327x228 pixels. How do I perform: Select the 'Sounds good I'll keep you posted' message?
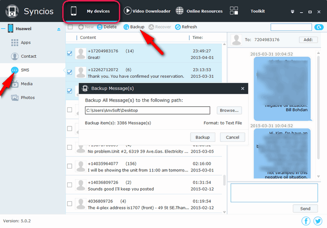point(144,185)
